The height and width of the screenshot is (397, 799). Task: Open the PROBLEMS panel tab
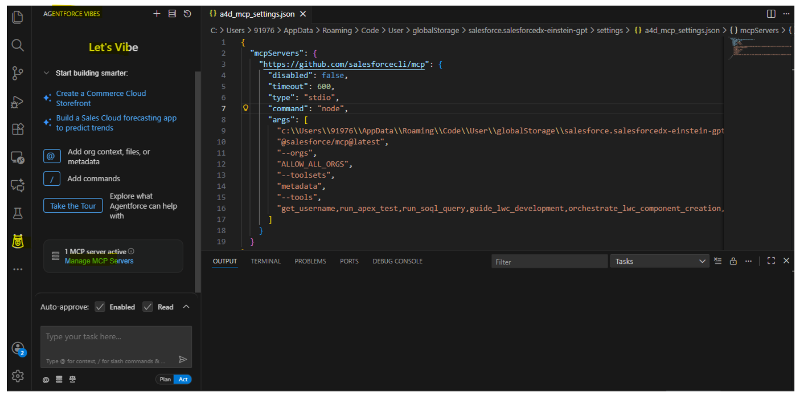click(x=310, y=261)
